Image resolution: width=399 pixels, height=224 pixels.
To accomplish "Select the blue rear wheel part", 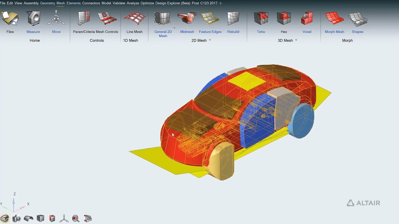I will point(301,121).
